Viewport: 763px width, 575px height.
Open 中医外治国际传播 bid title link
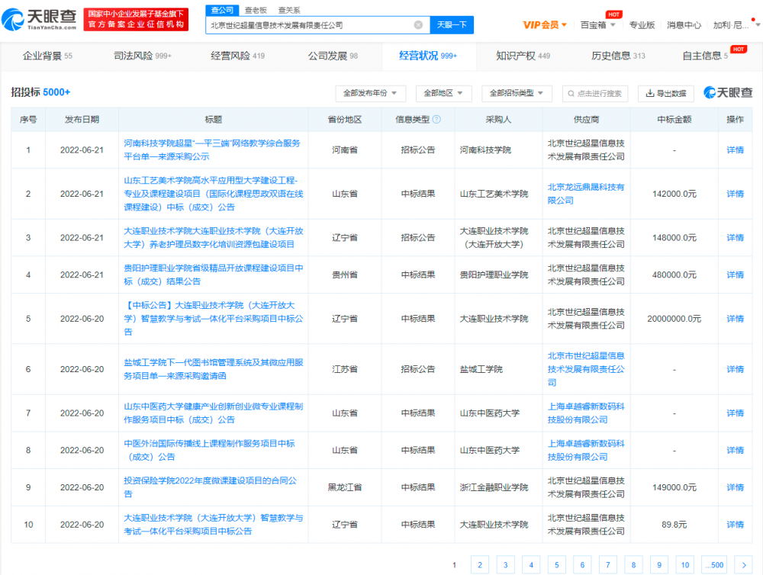coord(209,450)
